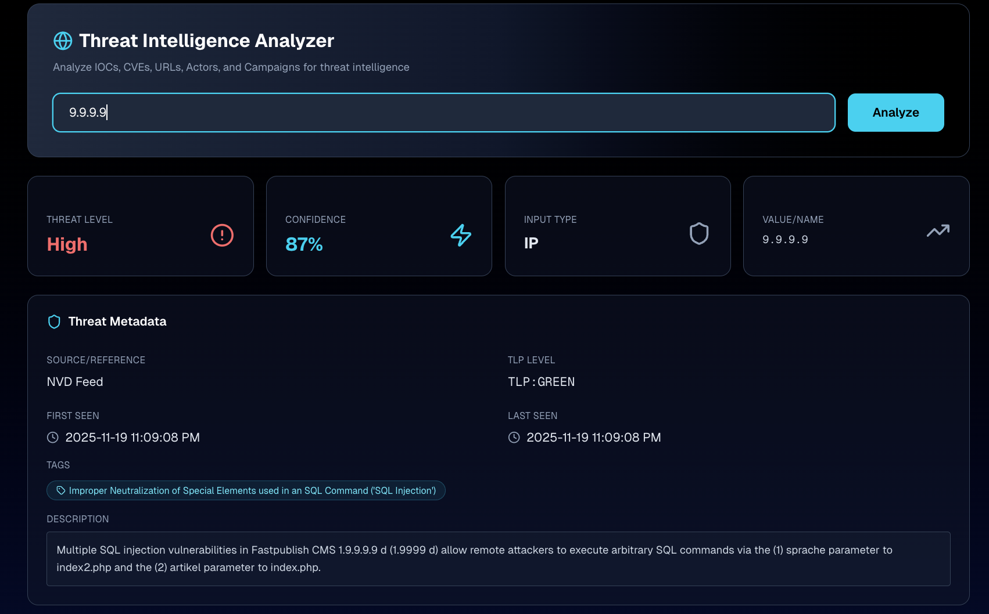The width and height of the screenshot is (989, 614).
Task: Click the shield icon on Input Type card
Action: [x=699, y=233]
